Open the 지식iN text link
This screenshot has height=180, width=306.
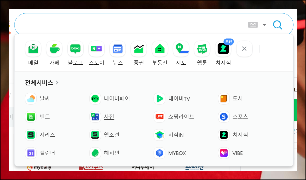click(176, 135)
